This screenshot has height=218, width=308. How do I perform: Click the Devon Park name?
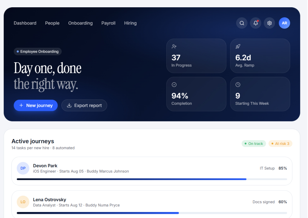coord(45,166)
